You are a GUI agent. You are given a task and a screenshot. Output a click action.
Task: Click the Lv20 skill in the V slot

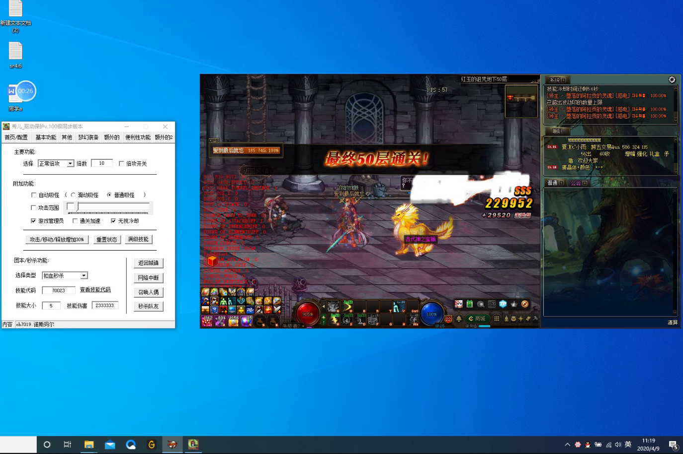click(399, 306)
